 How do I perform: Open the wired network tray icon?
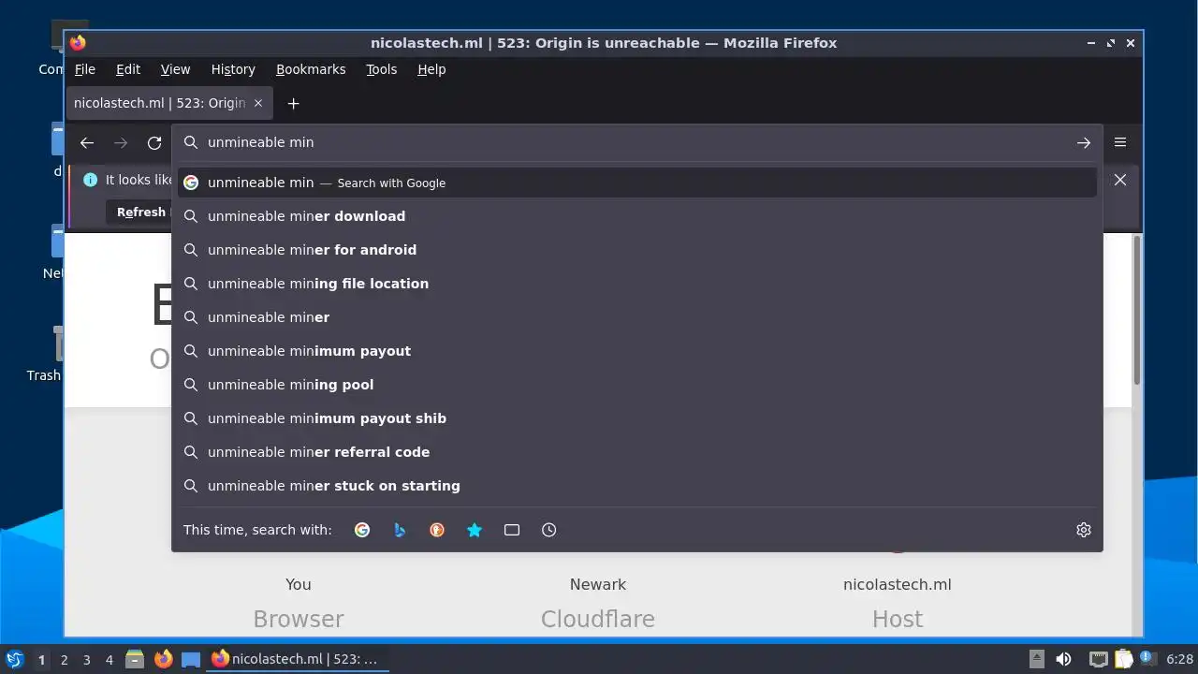[1099, 659]
